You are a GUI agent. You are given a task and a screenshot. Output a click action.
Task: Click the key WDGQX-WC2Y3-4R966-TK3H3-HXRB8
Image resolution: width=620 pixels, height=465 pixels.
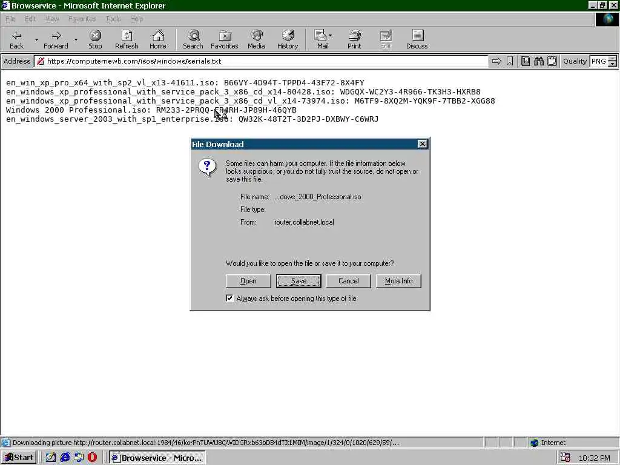(x=411, y=92)
